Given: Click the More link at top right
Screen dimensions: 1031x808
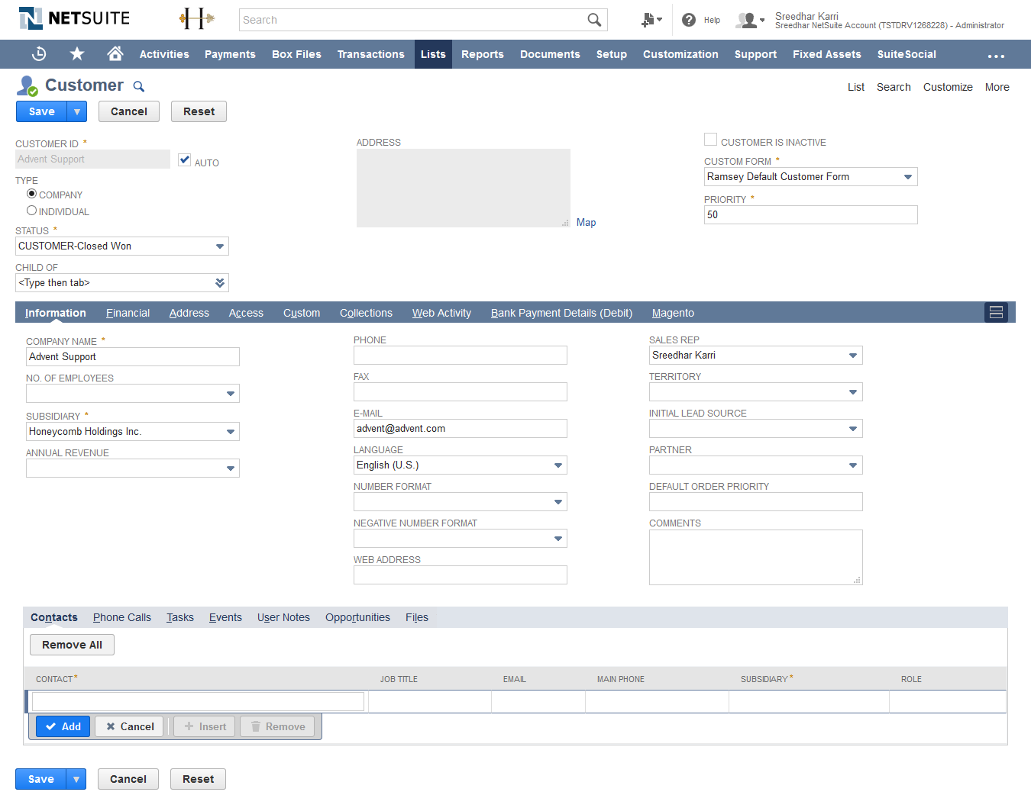Looking at the screenshot, I should pyautogui.click(x=997, y=87).
